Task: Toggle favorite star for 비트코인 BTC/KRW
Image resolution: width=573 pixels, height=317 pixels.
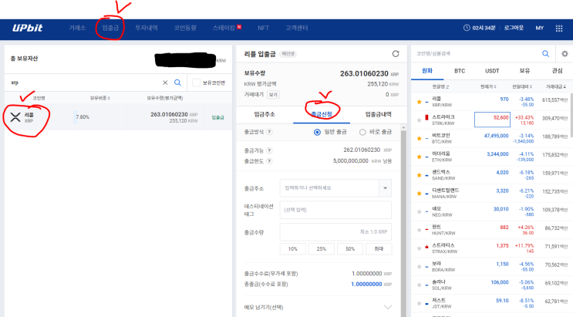Action: (x=420, y=139)
